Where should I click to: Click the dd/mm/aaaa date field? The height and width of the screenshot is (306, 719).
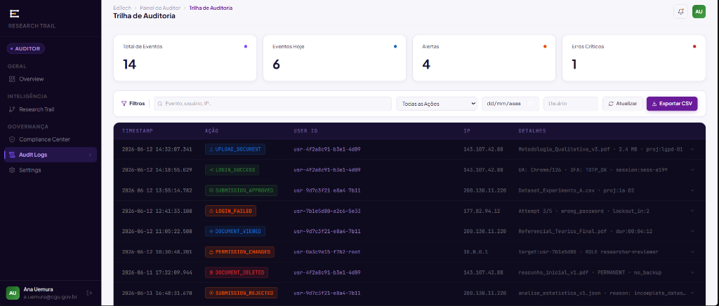click(510, 104)
